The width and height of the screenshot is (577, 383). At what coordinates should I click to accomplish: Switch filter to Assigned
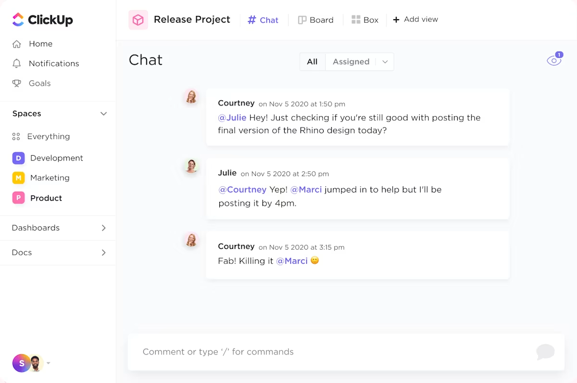point(351,62)
